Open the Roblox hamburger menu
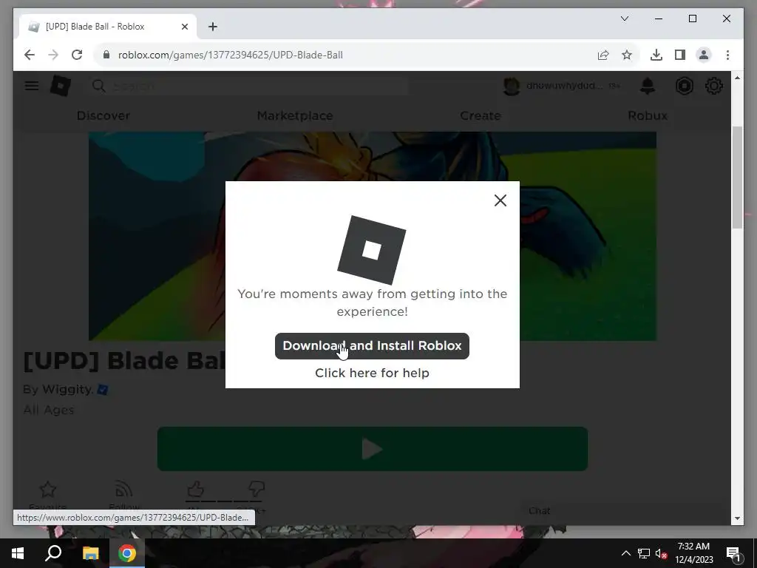This screenshot has width=757, height=568. [x=32, y=86]
